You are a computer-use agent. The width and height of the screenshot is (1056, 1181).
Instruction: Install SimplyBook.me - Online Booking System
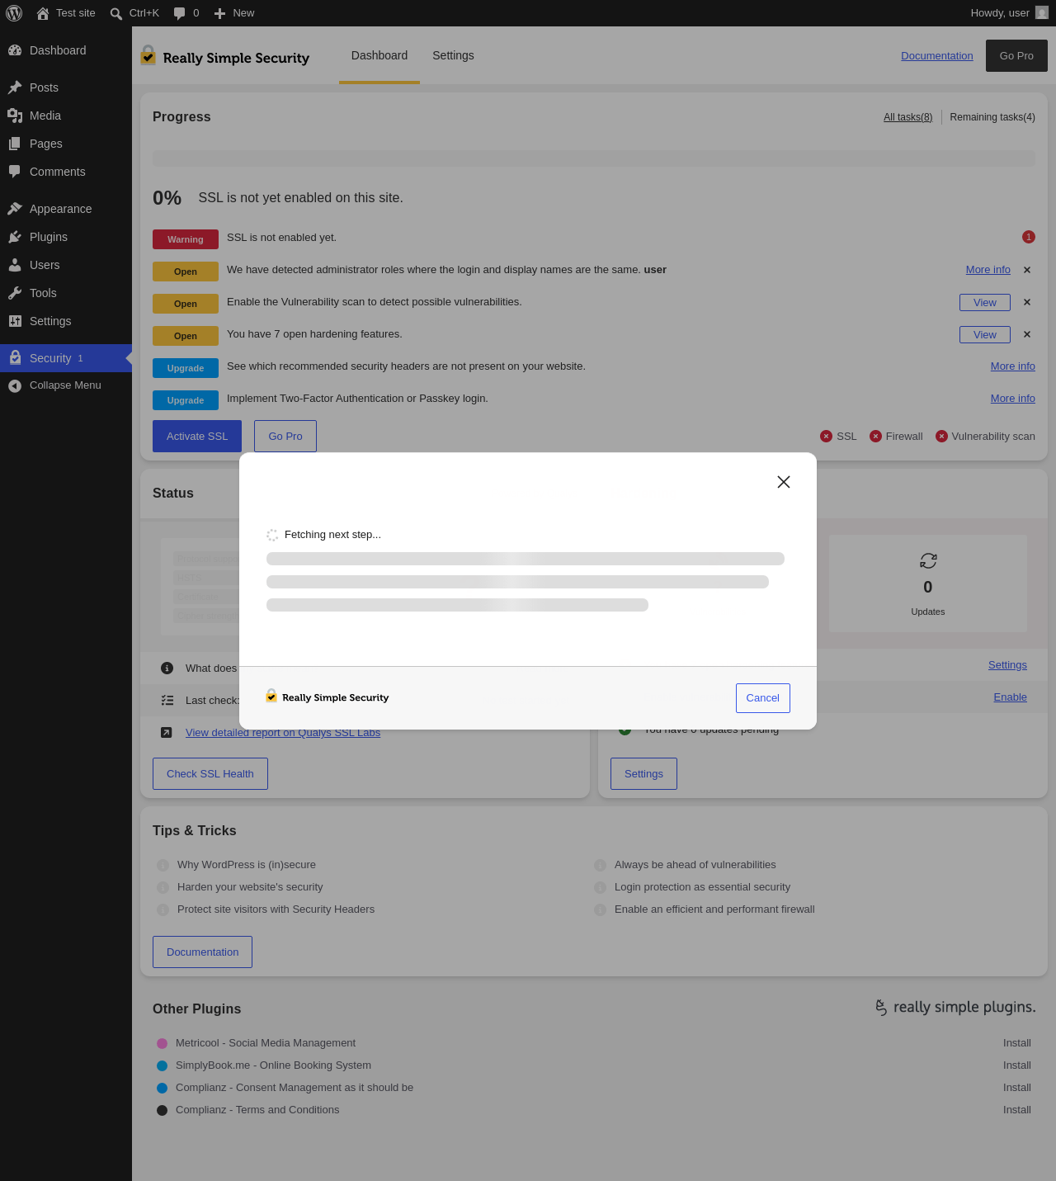[1017, 1065]
